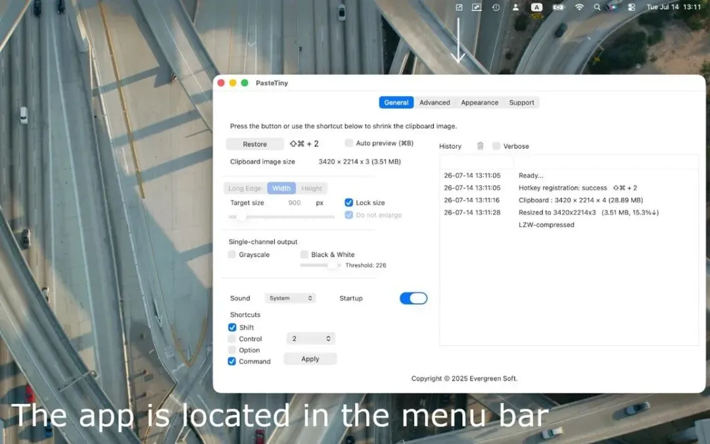This screenshot has height=444, width=710.
Task: Uncheck the Shift modifier
Action: (x=232, y=327)
